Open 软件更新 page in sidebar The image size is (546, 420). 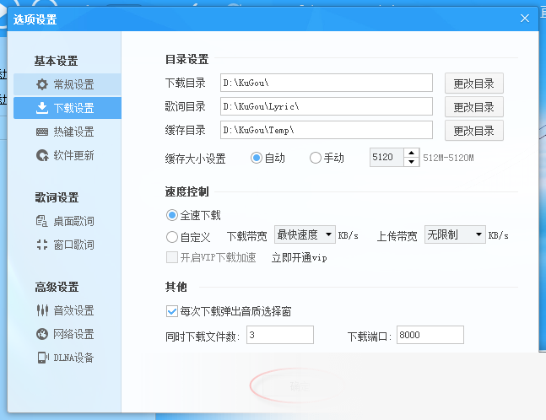pos(68,155)
